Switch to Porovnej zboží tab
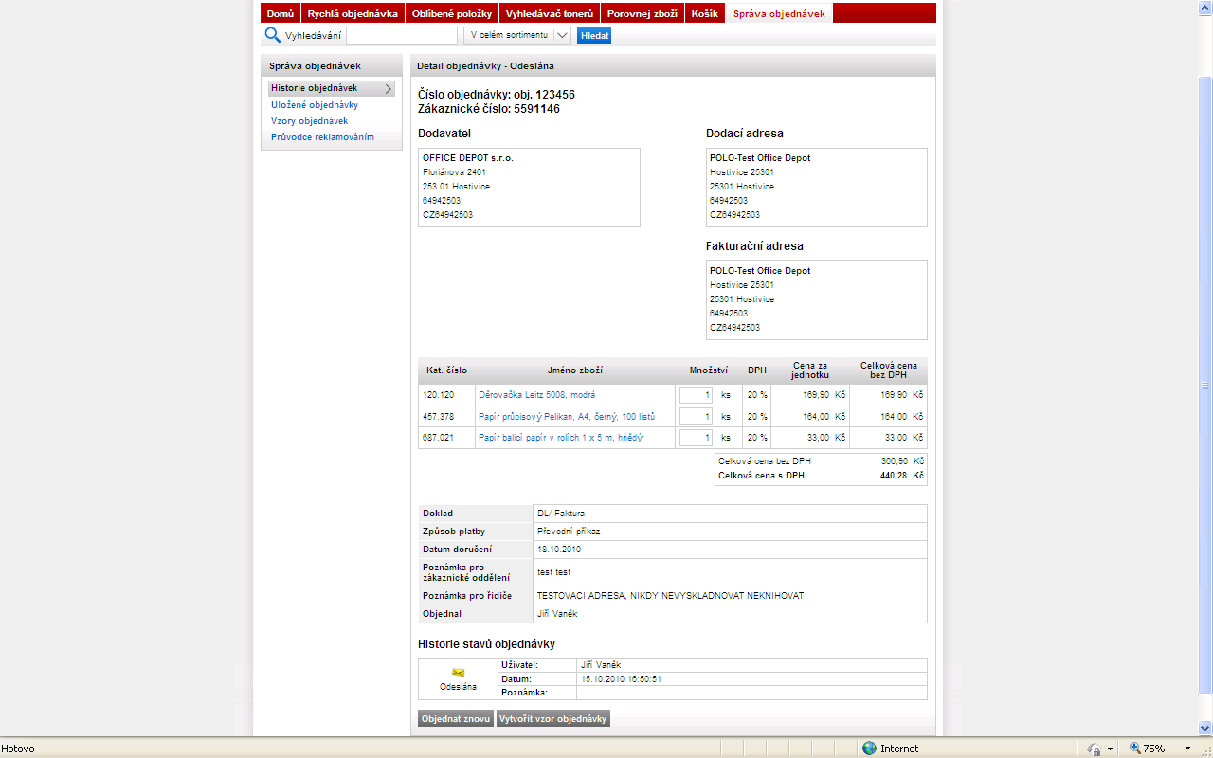Image resolution: width=1213 pixels, height=758 pixels. point(643,13)
